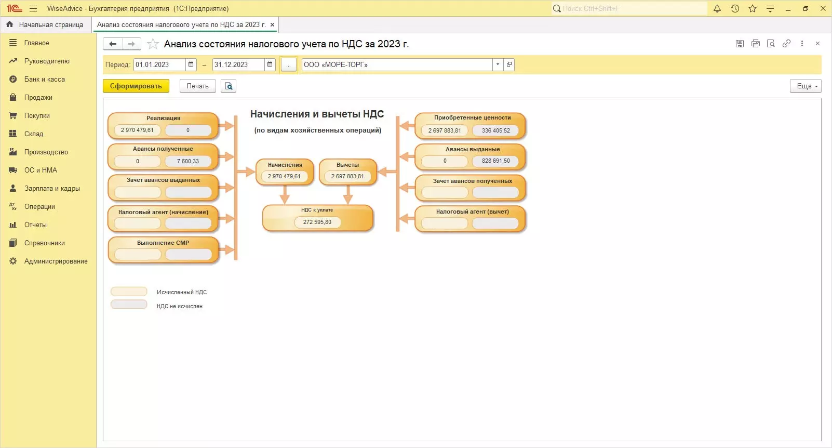Click the Зачет авансов выданных block title
832x448 pixels.
[163, 180]
